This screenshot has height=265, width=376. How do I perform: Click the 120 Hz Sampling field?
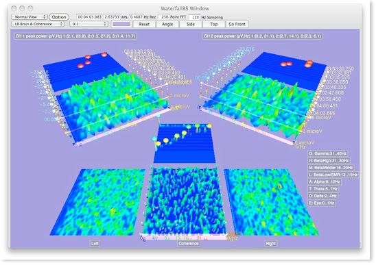pos(194,17)
